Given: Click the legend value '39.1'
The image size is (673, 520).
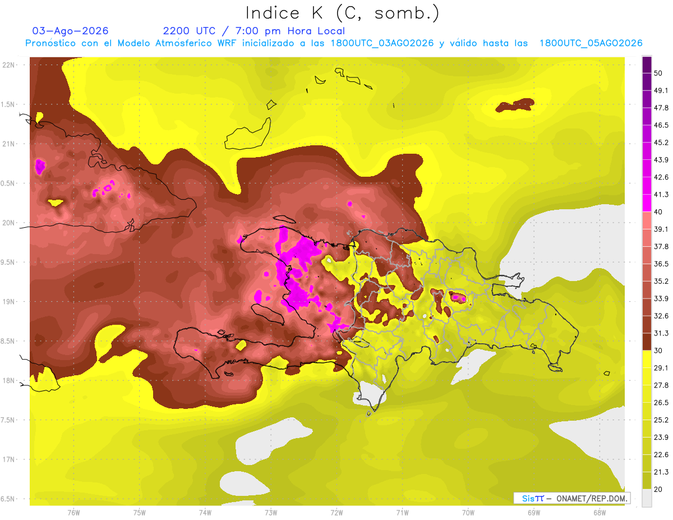Looking at the screenshot, I should pos(661,229).
